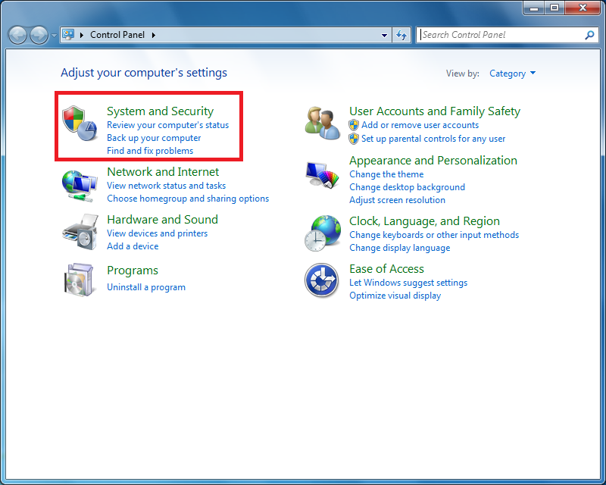
Task: Go back with the Back arrow button
Action: click(x=17, y=35)
